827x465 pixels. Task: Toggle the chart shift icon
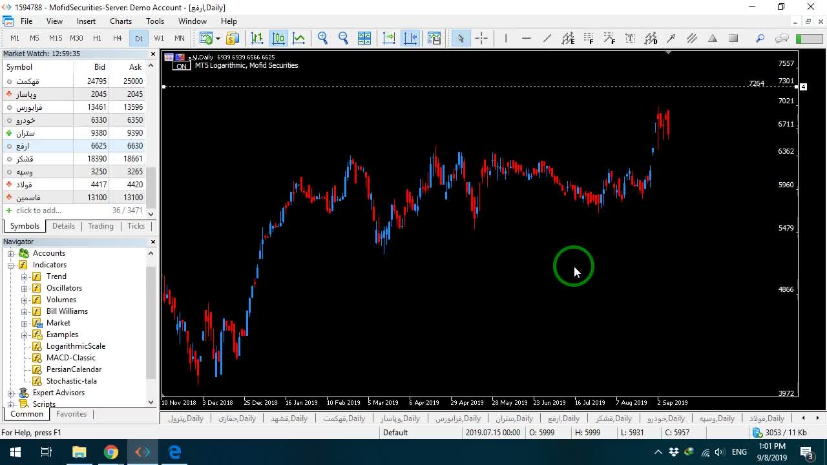[x=410, y=38]
